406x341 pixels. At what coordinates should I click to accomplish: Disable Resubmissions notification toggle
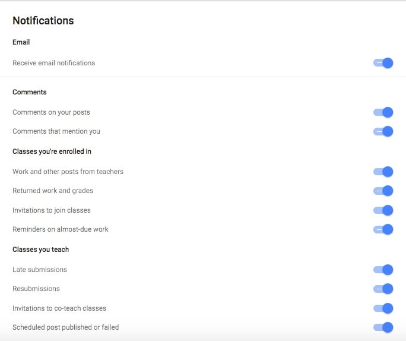click(383, 289)
